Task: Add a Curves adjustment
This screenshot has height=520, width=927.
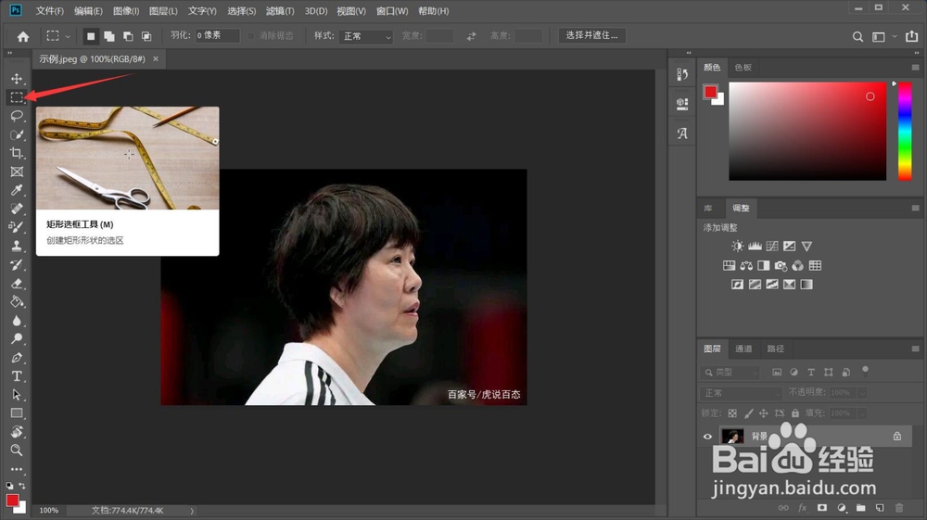Action: pyautogui.click(x=772, y=246)
